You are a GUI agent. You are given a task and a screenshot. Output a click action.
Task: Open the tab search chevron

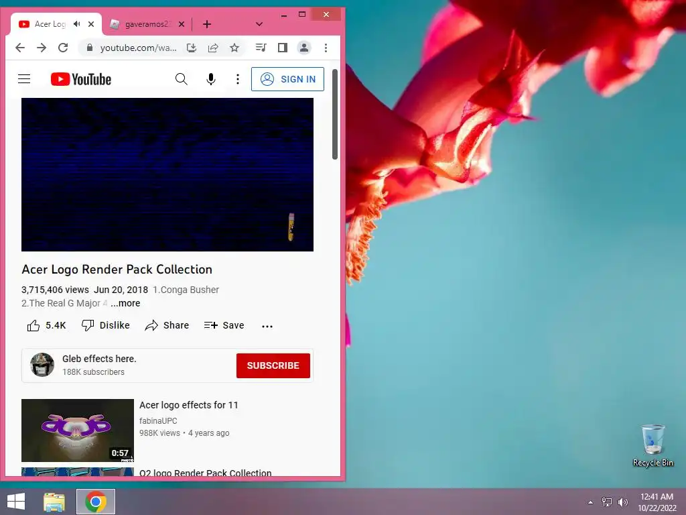[x=259, y=24]
